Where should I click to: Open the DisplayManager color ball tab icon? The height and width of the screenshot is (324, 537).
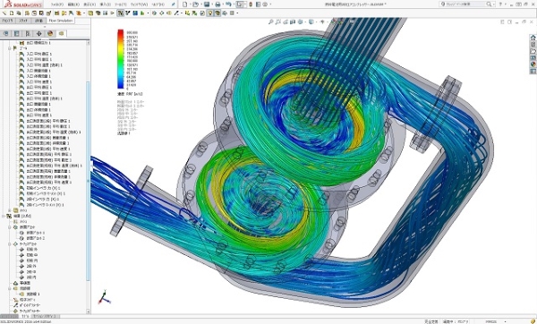pos(50,34)
